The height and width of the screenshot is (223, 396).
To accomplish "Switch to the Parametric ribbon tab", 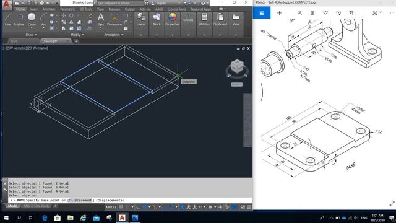I will pos(67,9).
